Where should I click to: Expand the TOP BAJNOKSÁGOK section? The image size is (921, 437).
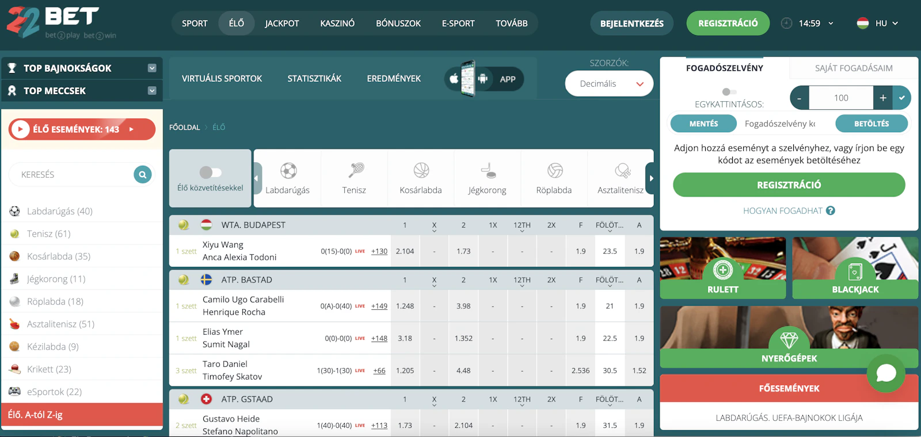point(151,68)
